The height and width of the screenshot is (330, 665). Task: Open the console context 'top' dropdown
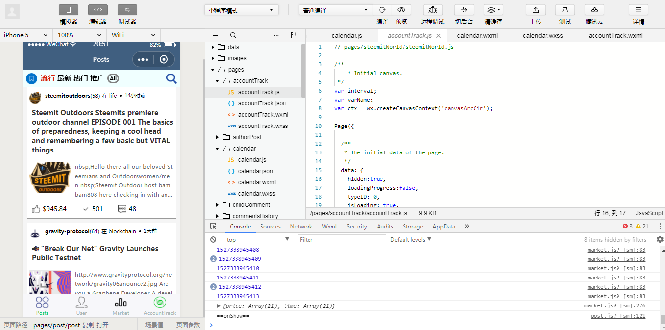(258, 240)
